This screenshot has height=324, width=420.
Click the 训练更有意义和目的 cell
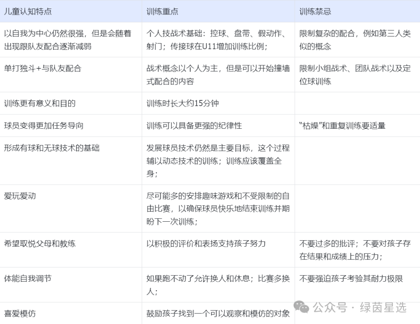click(71, 103)
